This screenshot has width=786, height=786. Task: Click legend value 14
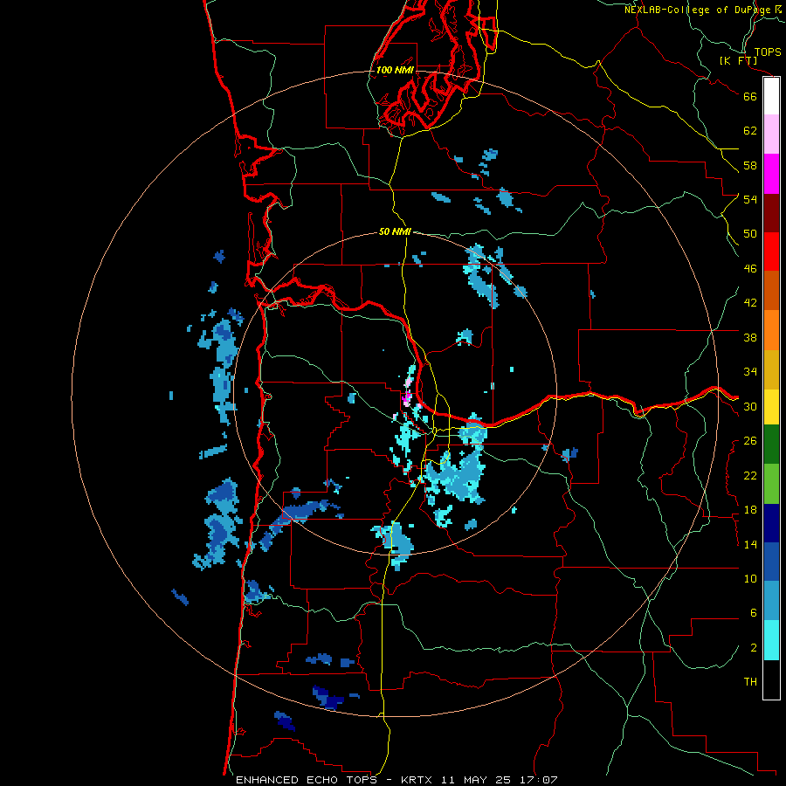tap(750, 544)
